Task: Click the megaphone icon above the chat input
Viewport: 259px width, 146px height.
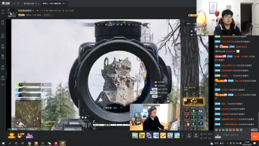Action: point(220,130)
